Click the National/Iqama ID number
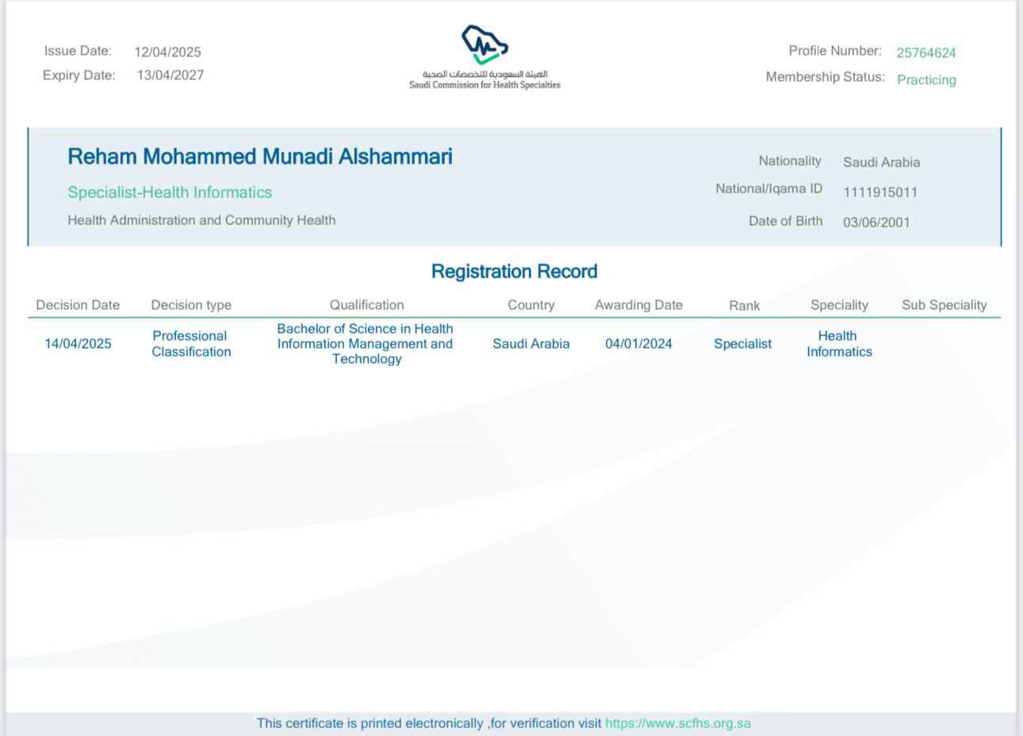The width and height of the screenshot is (1023, 736). click(880, 193)
